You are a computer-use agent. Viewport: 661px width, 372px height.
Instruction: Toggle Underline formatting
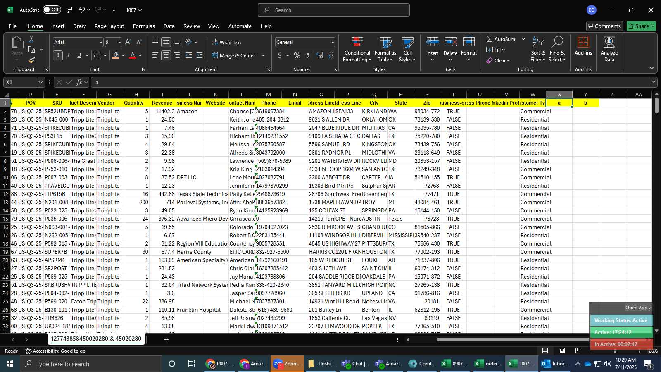[79, 55]
